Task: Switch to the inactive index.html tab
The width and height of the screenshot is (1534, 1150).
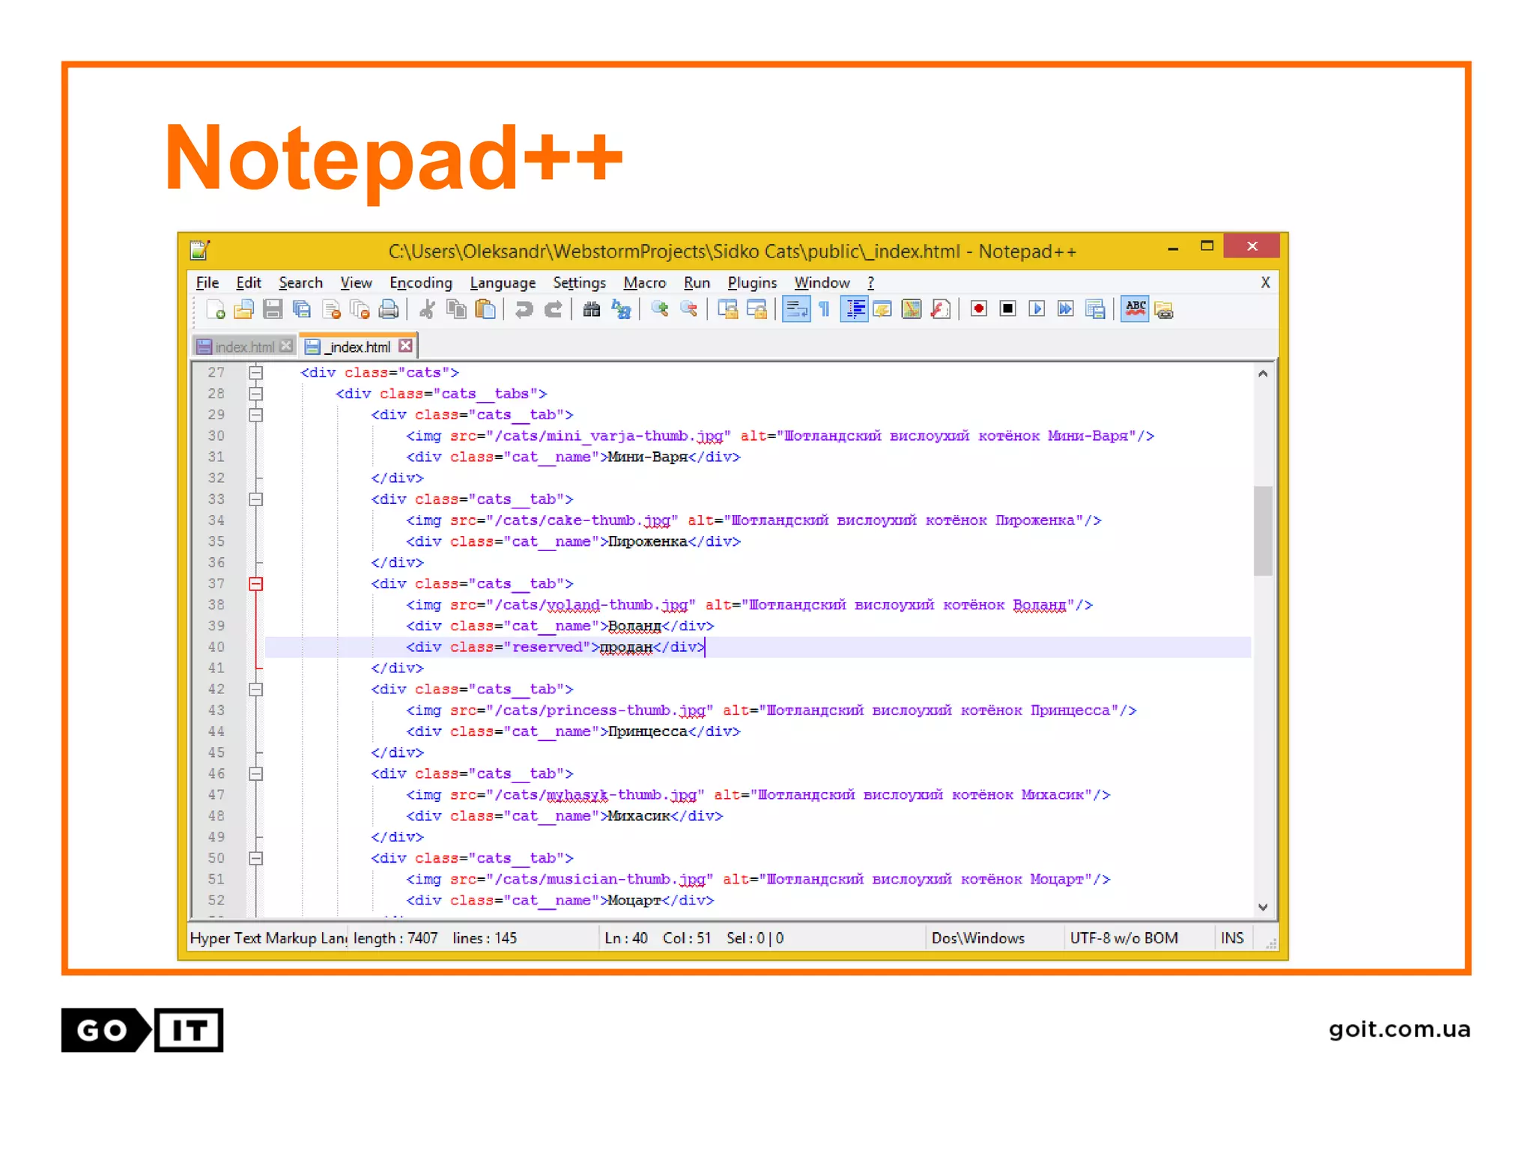Action: (243, 347)
